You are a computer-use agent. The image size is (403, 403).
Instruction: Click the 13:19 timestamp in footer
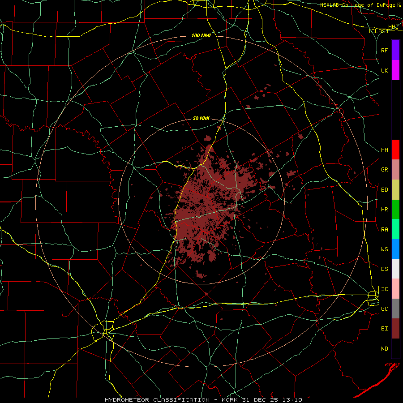293,400
